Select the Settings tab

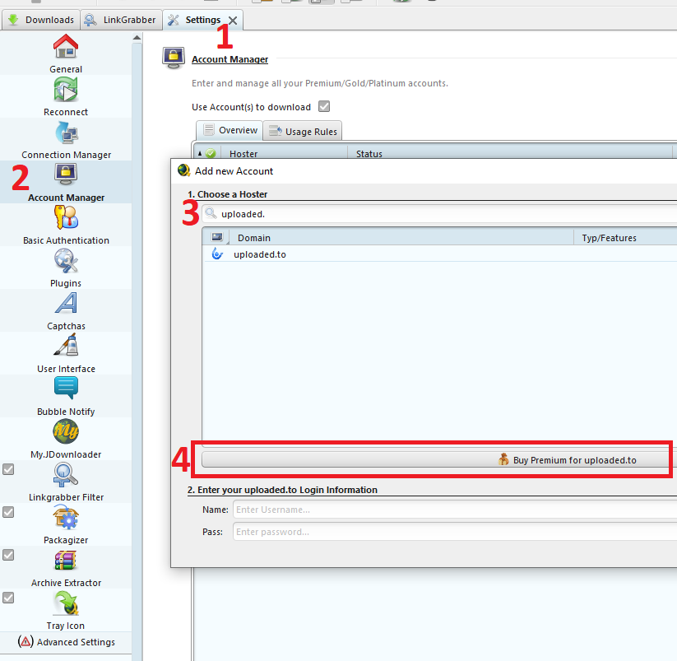point(202,20)
